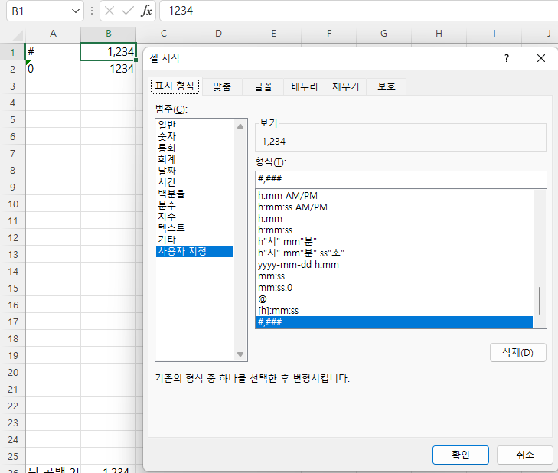Click the 확인 button
Image resolution: width=558 pixels, height=473 pixels.
click(461, 455)
